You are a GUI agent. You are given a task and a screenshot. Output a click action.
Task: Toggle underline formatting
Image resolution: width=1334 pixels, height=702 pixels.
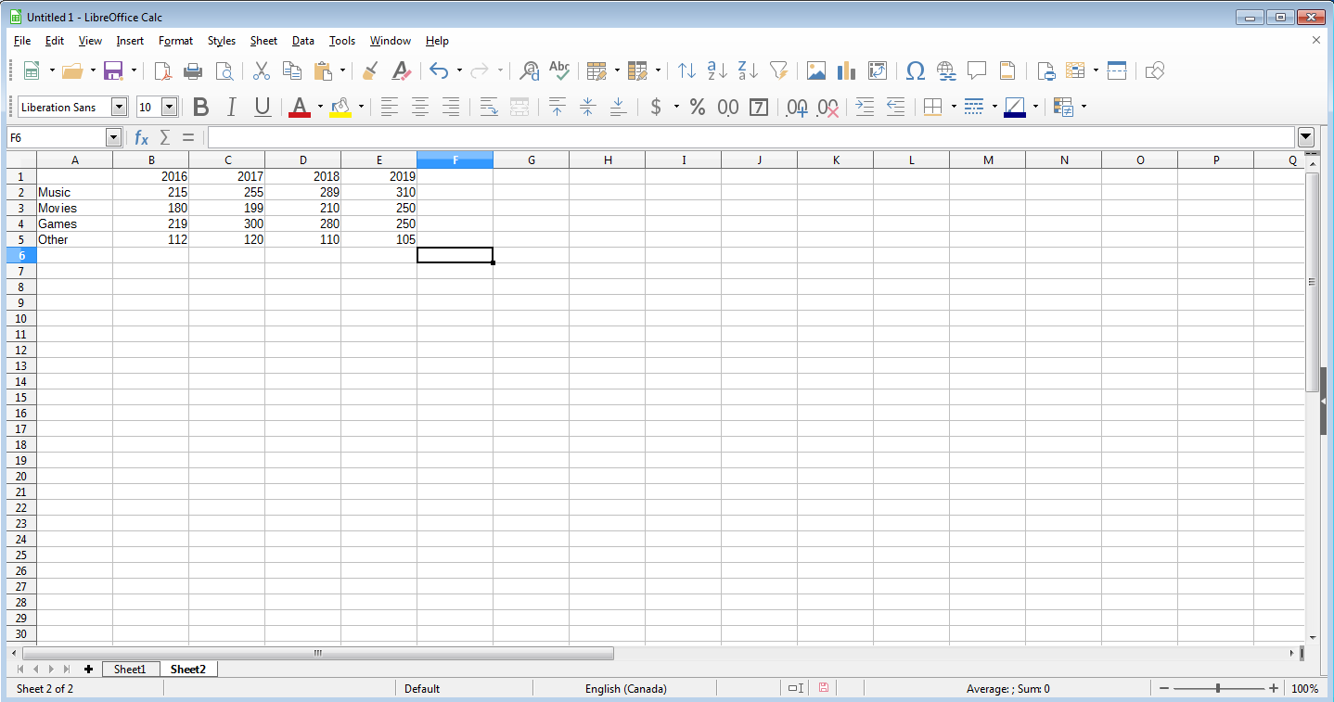tap(263, 107)
